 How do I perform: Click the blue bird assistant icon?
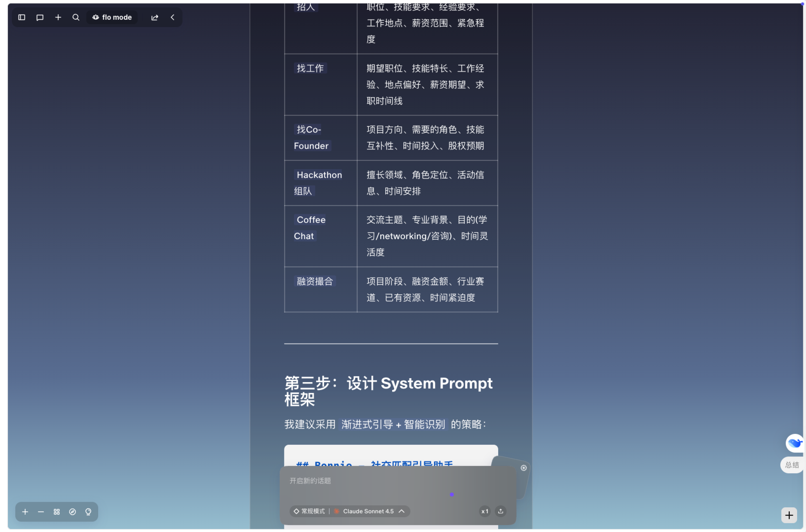tap(794, 443)
